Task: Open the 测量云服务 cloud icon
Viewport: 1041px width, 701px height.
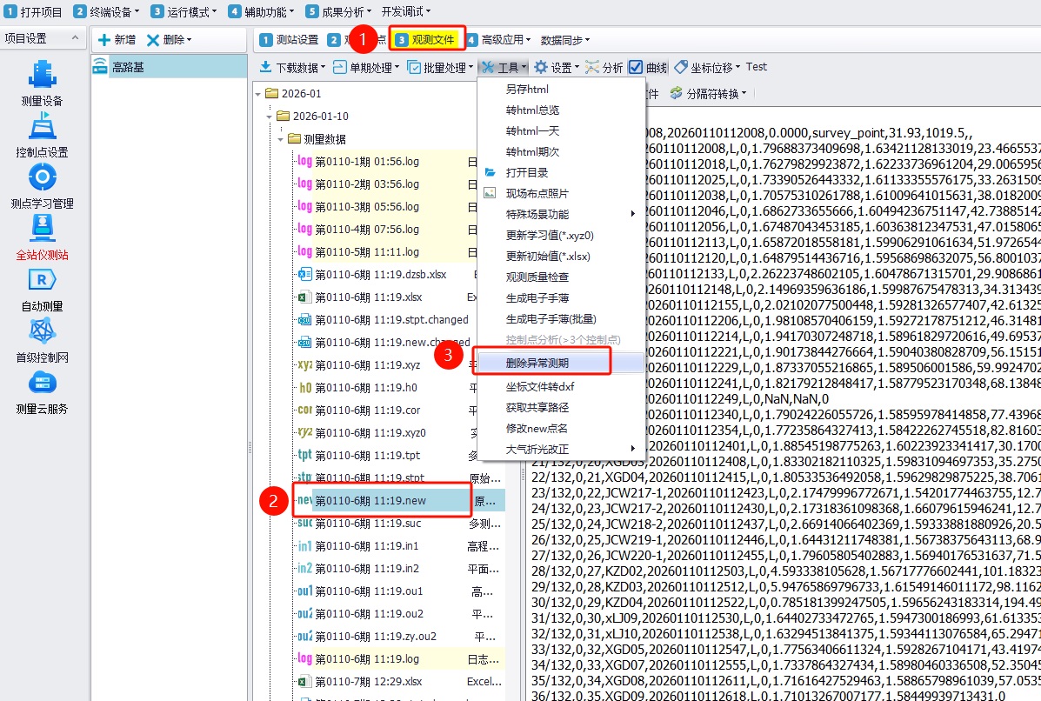Action: (42, 384)
